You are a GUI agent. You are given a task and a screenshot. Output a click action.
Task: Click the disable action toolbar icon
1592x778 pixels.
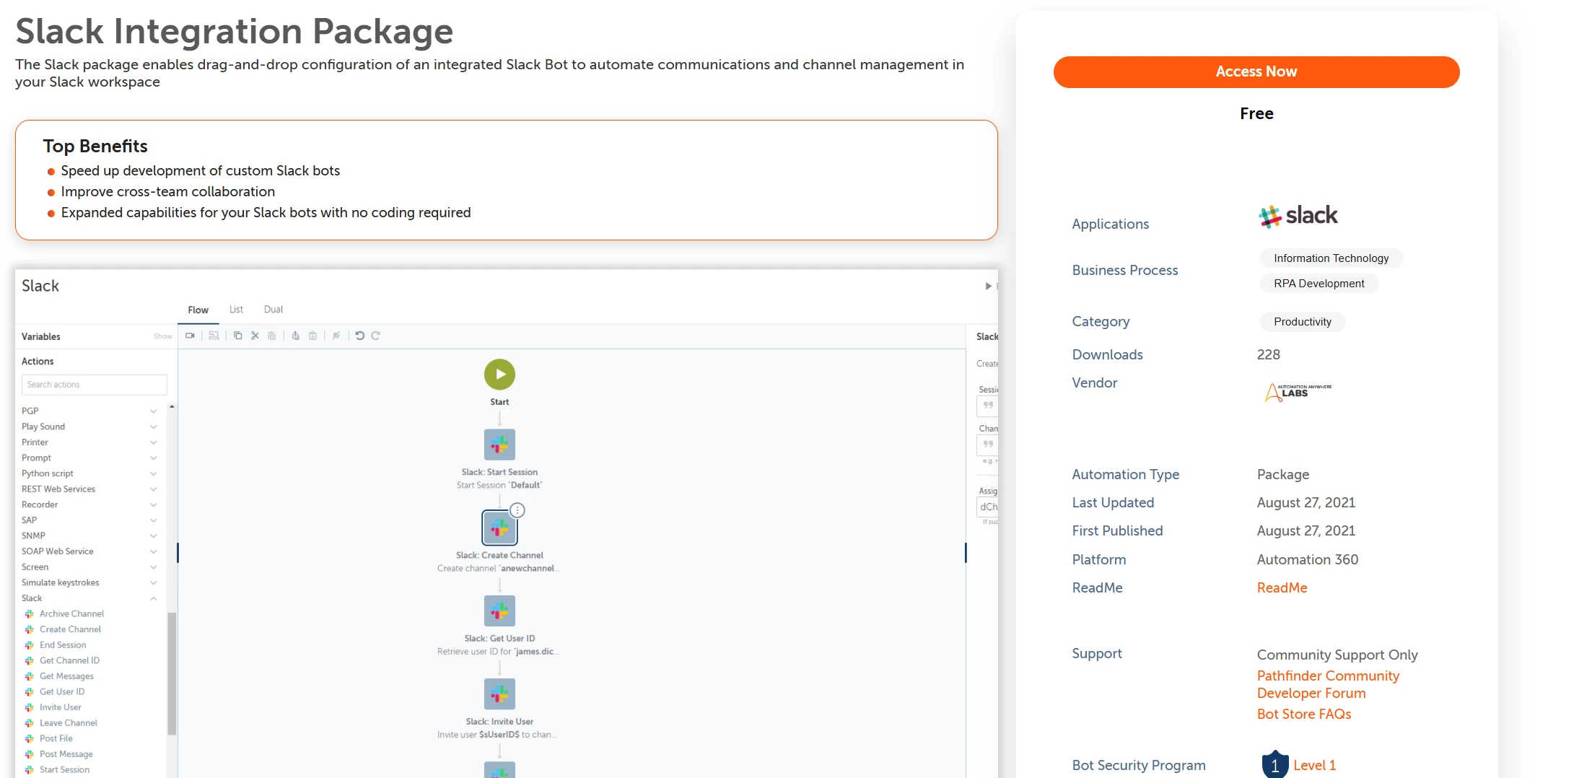click(336, 336)
